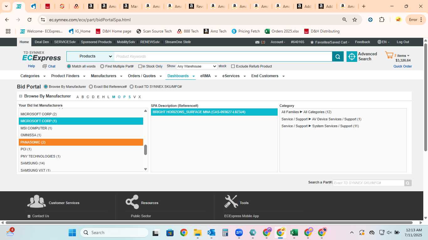The image size is (428, 240).
Task: Expand the Product Finders menu
Action: click(x=68, y=76)
